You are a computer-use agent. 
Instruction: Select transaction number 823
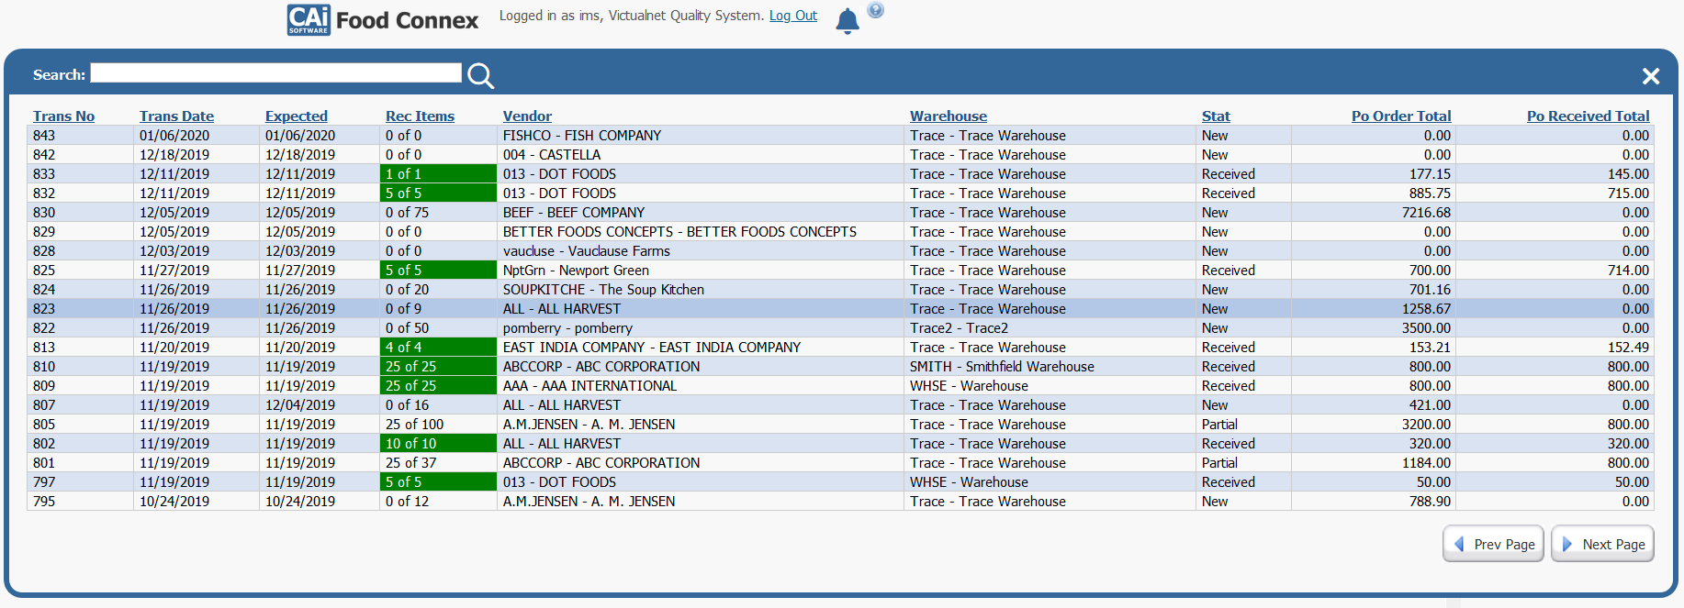tap(44, 309)
